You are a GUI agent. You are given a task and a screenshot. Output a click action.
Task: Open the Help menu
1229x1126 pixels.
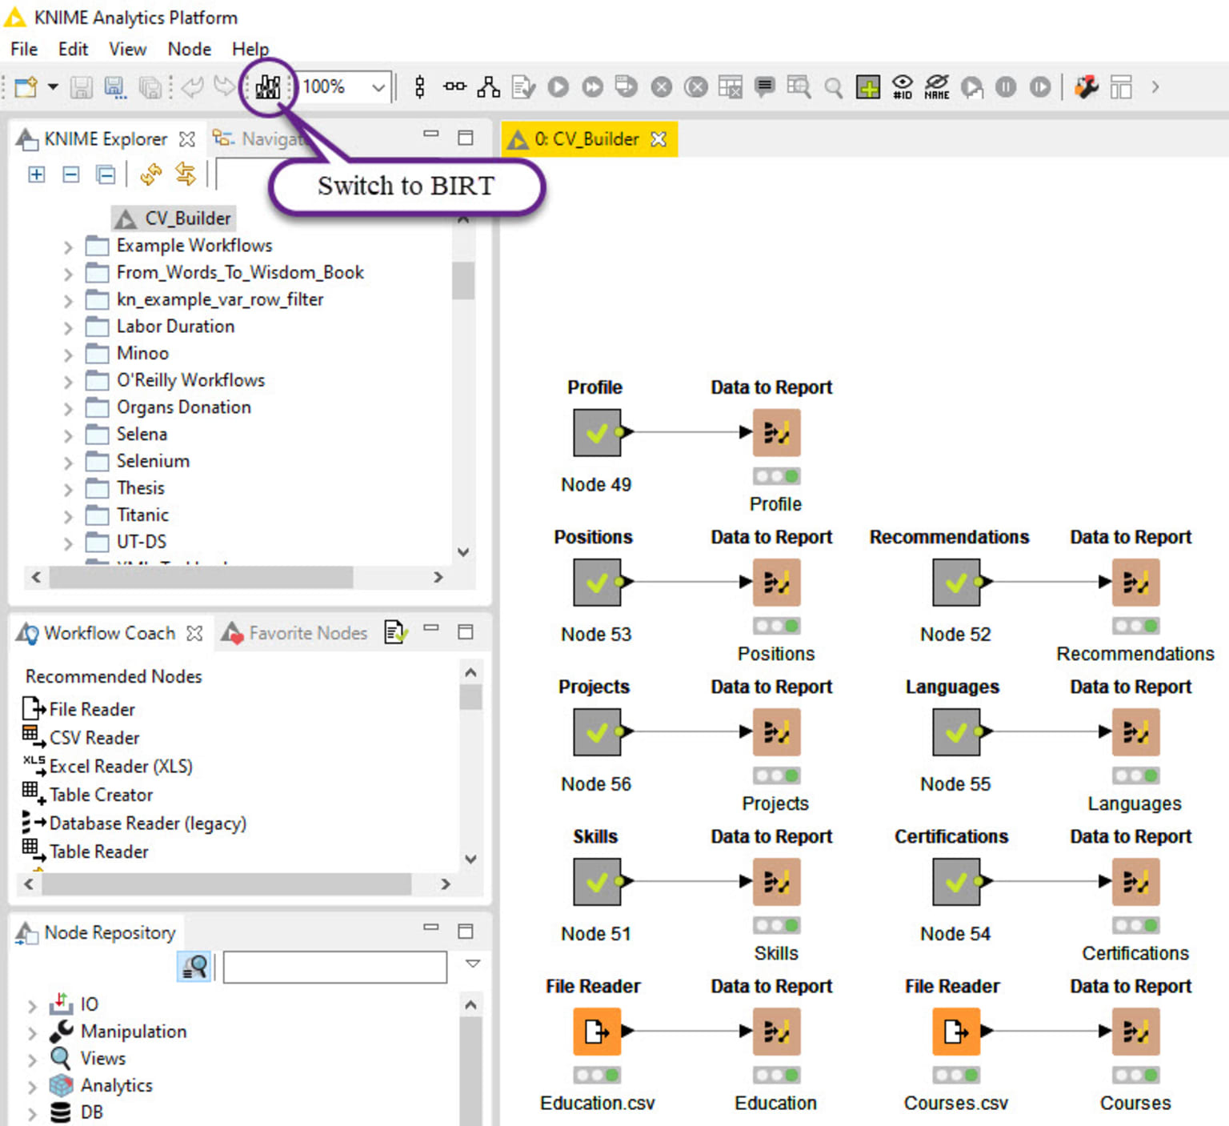[x=250, y=49]
